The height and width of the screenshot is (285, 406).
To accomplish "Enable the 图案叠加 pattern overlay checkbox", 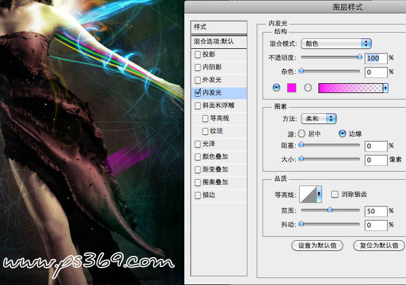I will [x=198, y=183].
